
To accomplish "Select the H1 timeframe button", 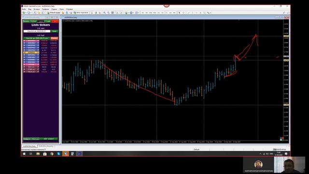I will pos(159,13).
